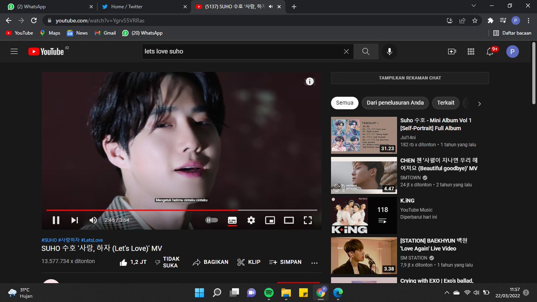This screenshot has width=537, height=302.
Task: Open Chrome three-dot menu
Action: click(528, 21)
